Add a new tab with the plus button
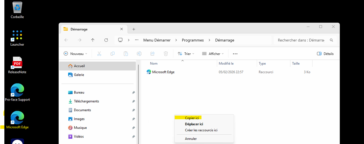Screen dimensions: 364x144 click(134, 29)
